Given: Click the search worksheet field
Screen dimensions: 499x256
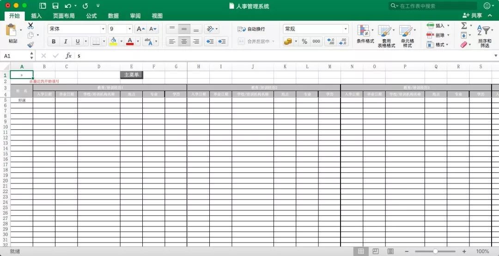Looking at the screenshot, I should [x=433, y=6].
